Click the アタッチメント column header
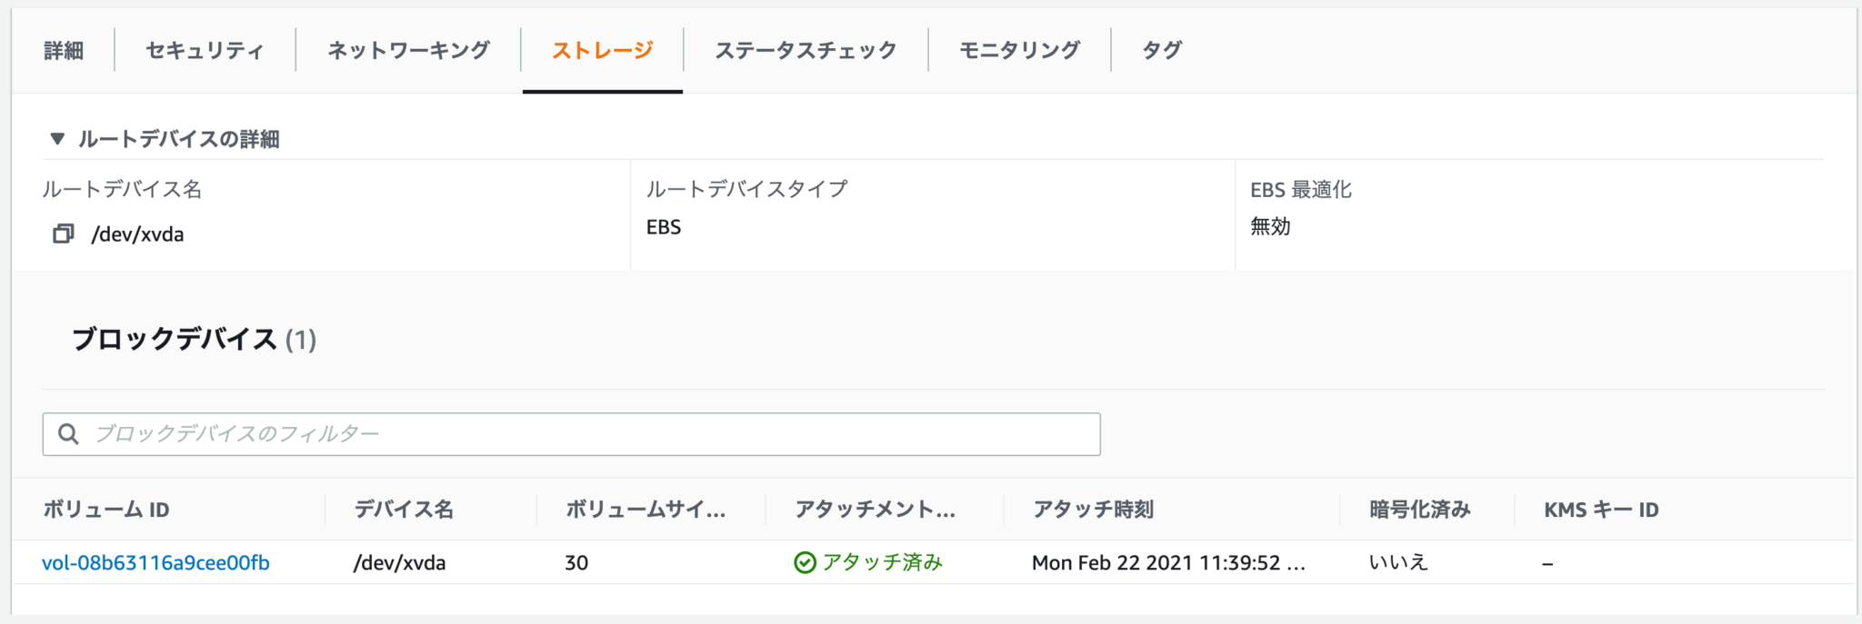 (x=874, y=510)
